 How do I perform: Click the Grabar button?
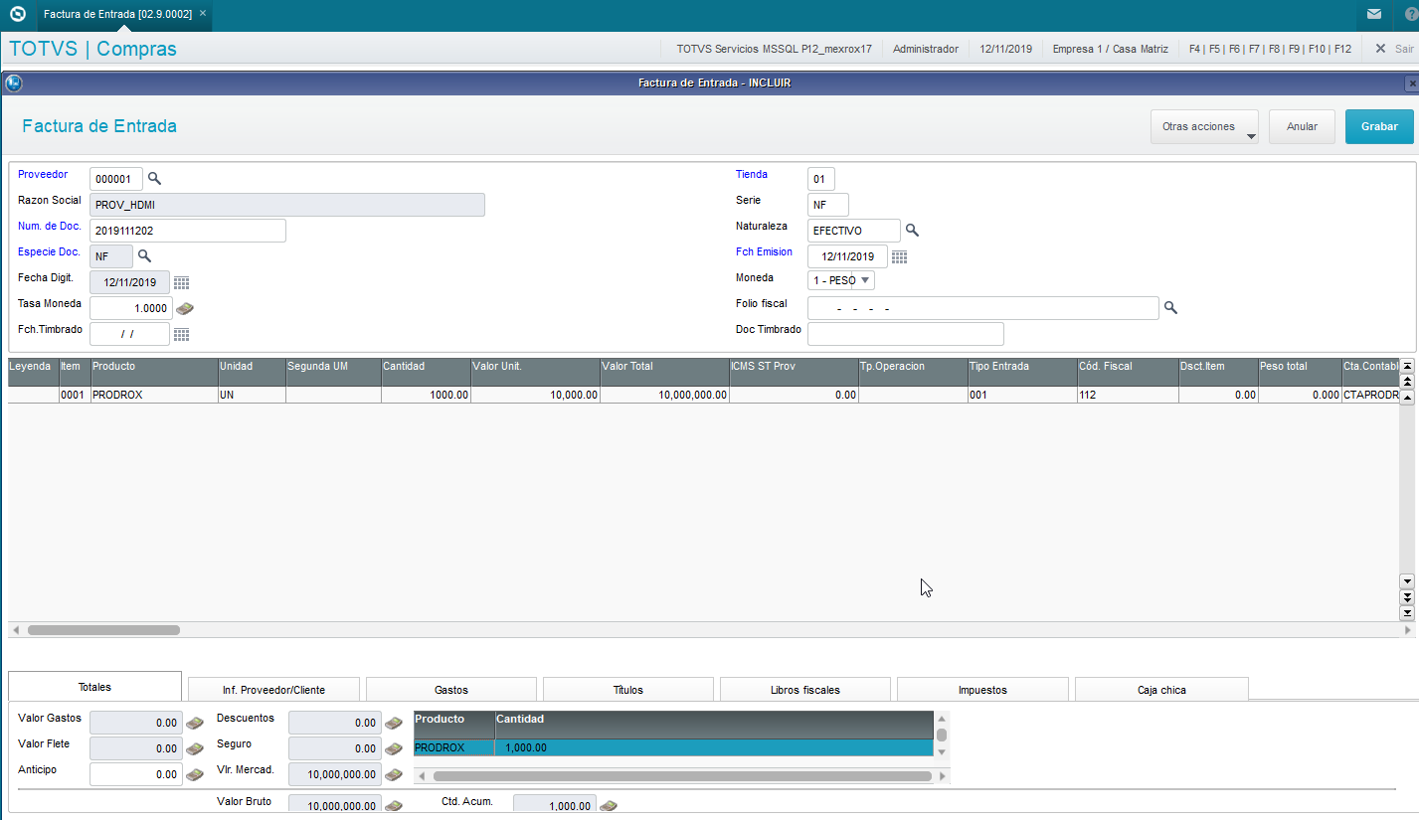(1379, 127)
